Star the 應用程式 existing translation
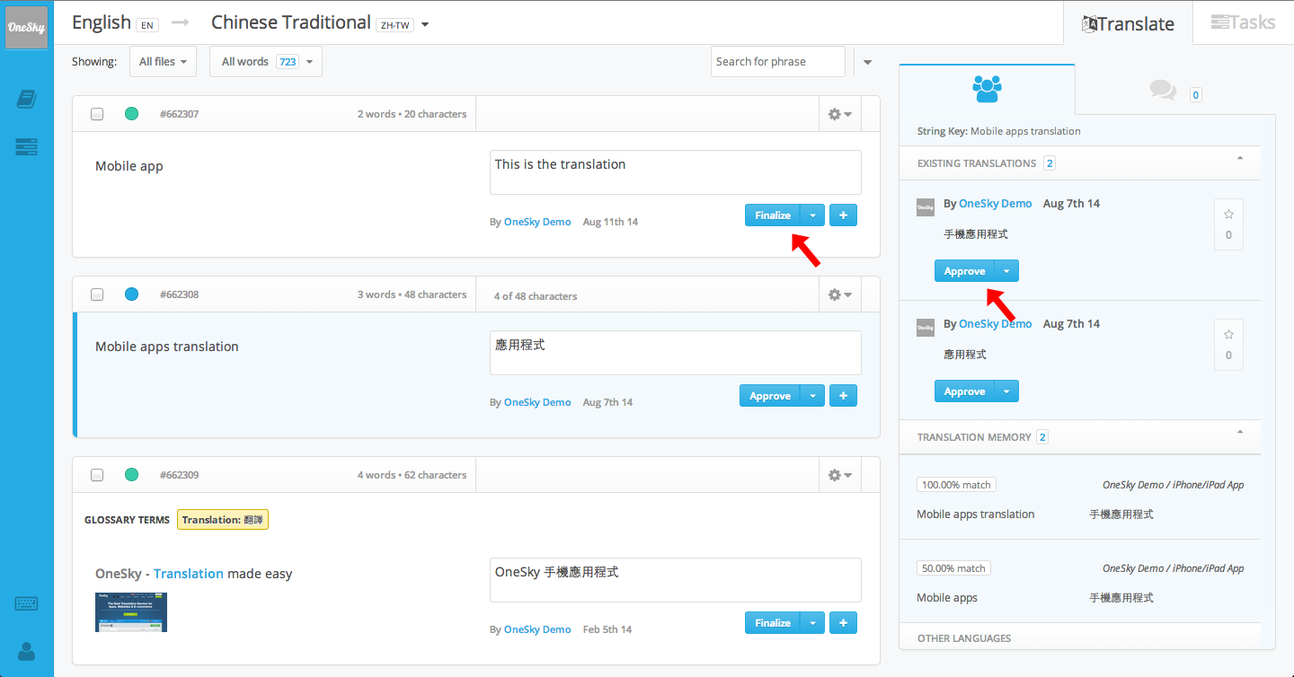This screenshot has height=677, width=1294. pyautogui.click(x=1228, y=335)
